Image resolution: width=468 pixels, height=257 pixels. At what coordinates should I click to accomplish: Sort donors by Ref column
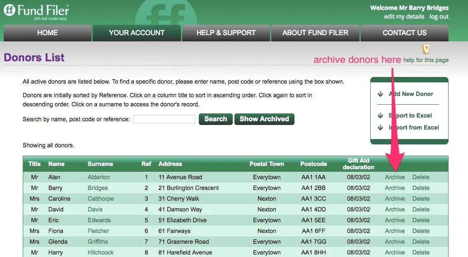coord(146,164)
